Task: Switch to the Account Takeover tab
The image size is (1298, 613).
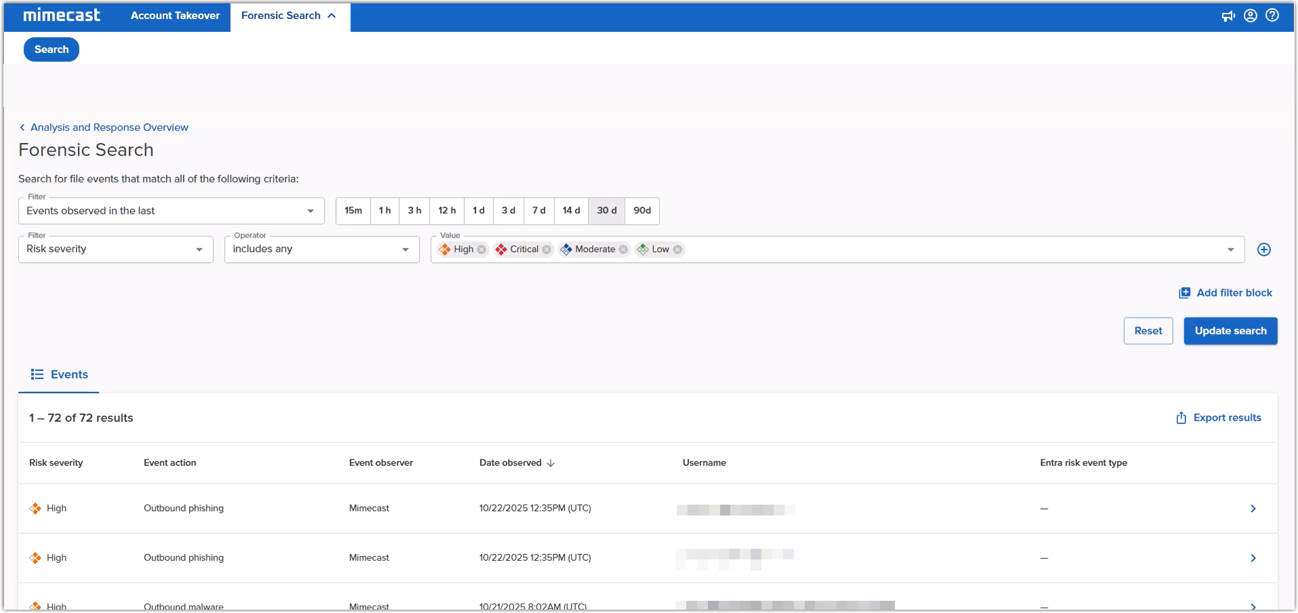Action: tap(175, 15)
